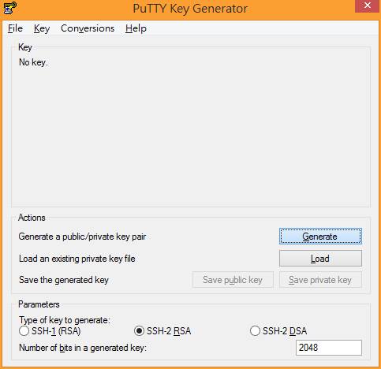Click the PuTTYgen app icon in title bar
The height and width of the screenshot is (369, 381).
10,8
